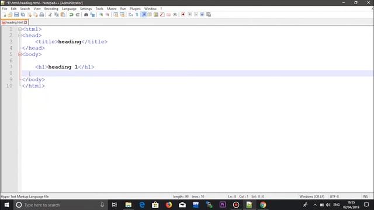Save the current file with the floppy icon
Viewport: 374px width, 210px height.
click(x=16, y=15)
